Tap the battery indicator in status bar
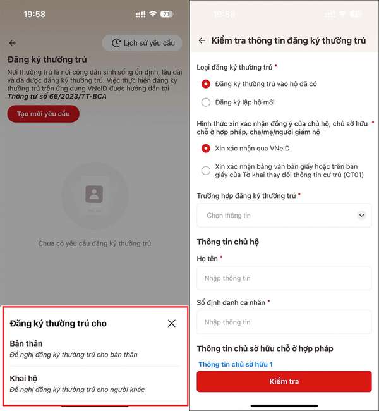The image size is (379, 411). tap(167, 14)
